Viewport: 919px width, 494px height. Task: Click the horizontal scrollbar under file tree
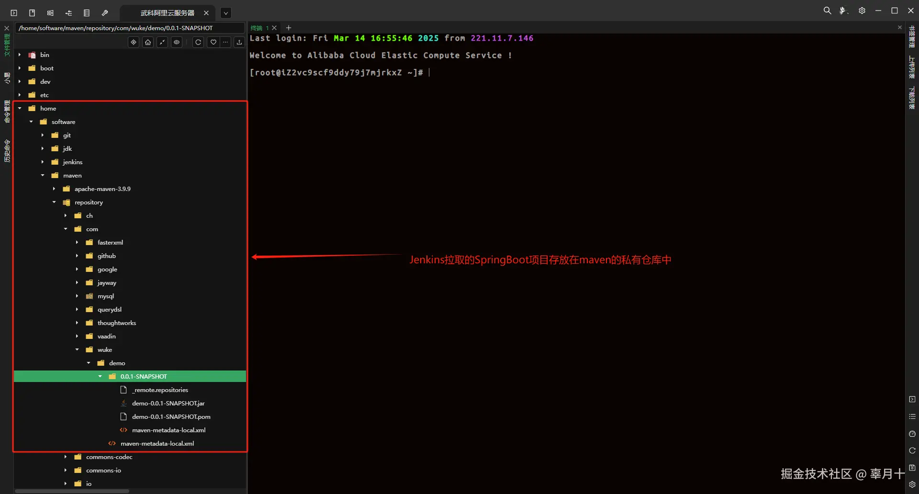tap(72, 491)
